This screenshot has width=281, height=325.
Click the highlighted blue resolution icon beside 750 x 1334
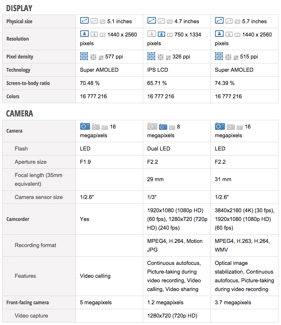[161, 34]
